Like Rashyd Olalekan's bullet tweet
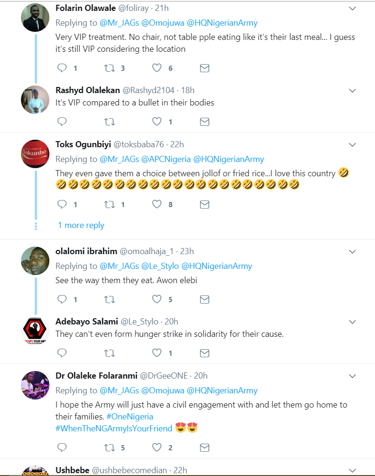The image size is (375, 476). pos(157,122)
